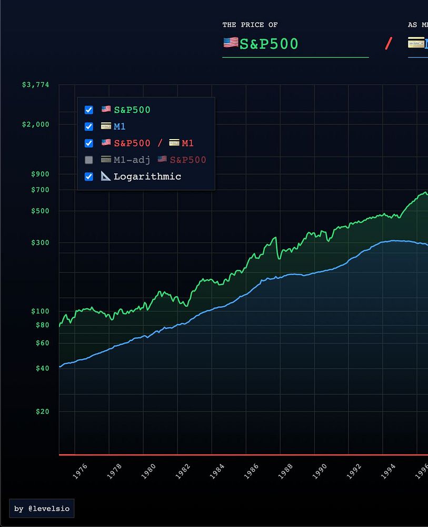Uncheck the S&P500 series checkbox
Image resolution: width=428 pixels, height=527 pixels.
pyautogui.click(x=88, y=110)
